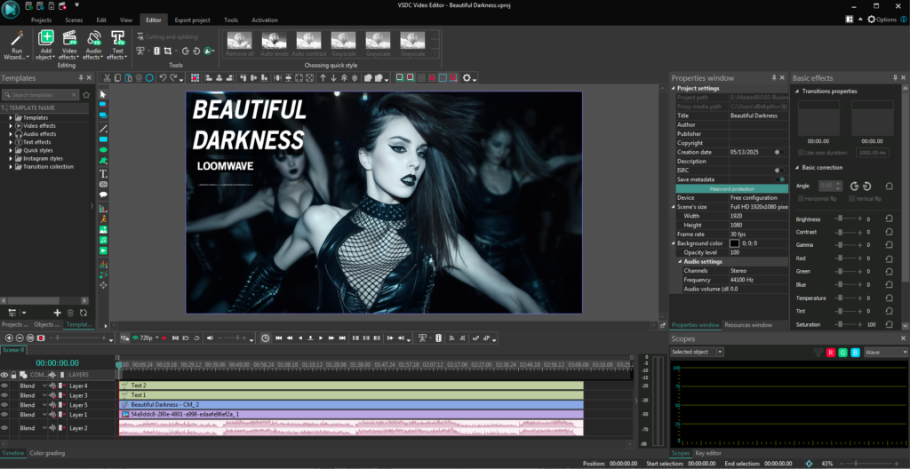Screen dimensions: 910x469
Task: Apply the Auto levels quick style
Action: 274,44
